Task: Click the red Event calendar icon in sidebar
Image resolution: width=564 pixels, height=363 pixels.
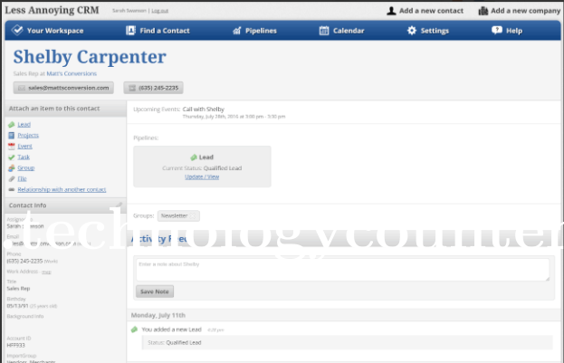Action: (12, 146)
